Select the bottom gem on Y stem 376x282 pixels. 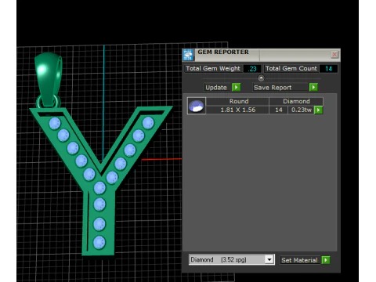[99, 243]
